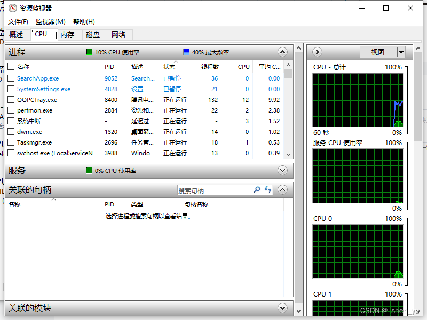The width and height of the screenshot is (427, 320).
Task: Click process list scrollbar up arrow
Action: (289, 65)
